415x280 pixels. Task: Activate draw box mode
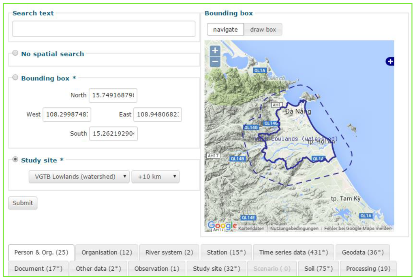[263, 29]
